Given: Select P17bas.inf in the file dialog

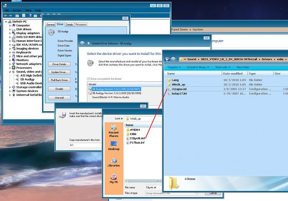Looking at the screenshot, I should pos(136,142).
